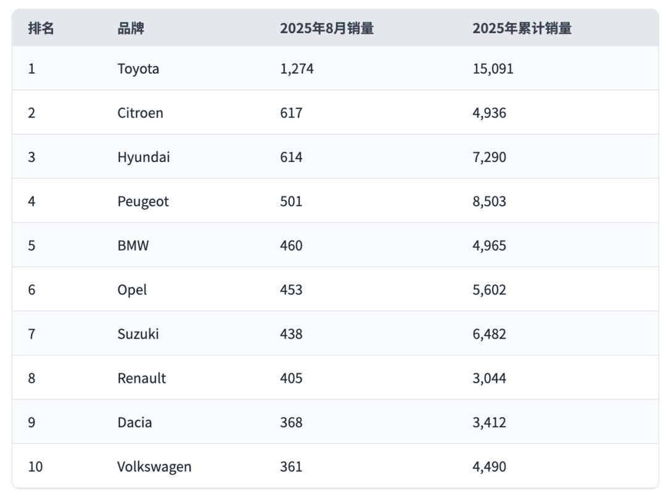Viewport: 666px width, 497px height.
Task: Click the BMW brand cell
Action: coord(133,246)
